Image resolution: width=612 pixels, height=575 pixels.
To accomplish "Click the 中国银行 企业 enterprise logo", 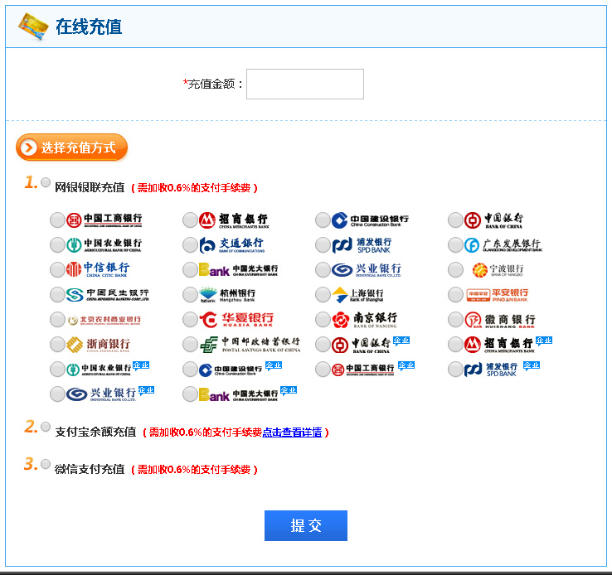I will pyautogui.click(x=370, y=345).
